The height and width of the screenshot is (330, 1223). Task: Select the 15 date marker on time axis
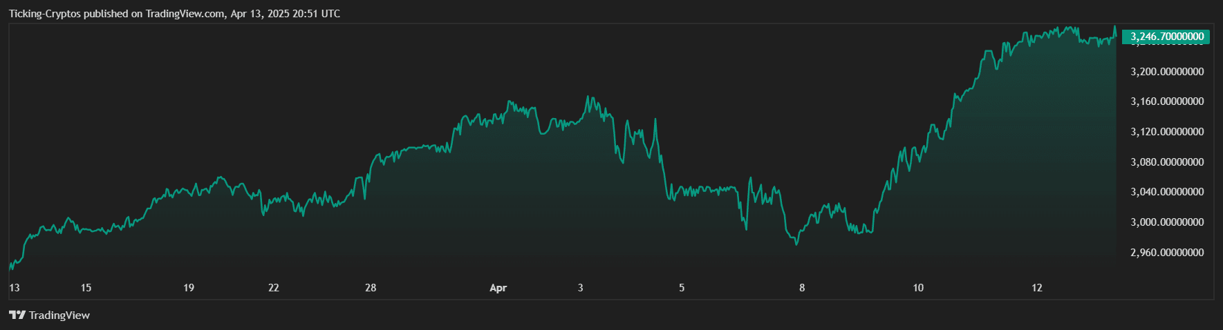[86, 288]
